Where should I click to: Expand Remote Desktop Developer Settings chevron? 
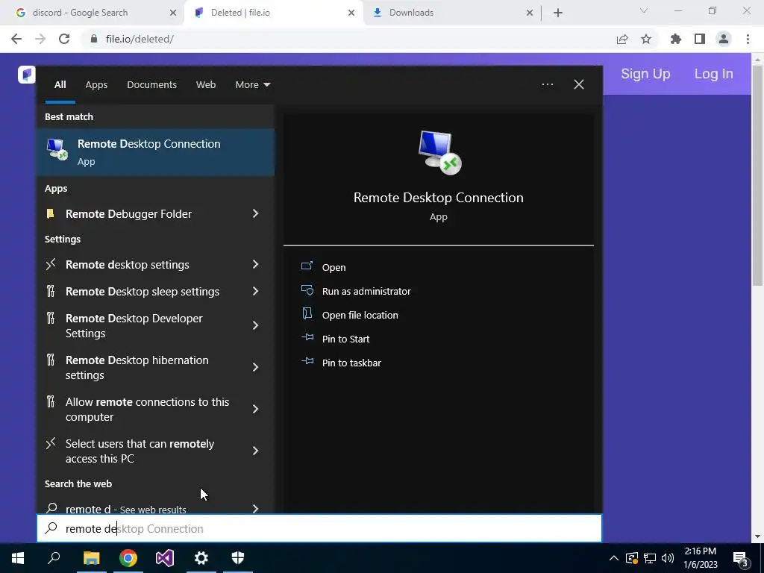click(x=255, y=325)
